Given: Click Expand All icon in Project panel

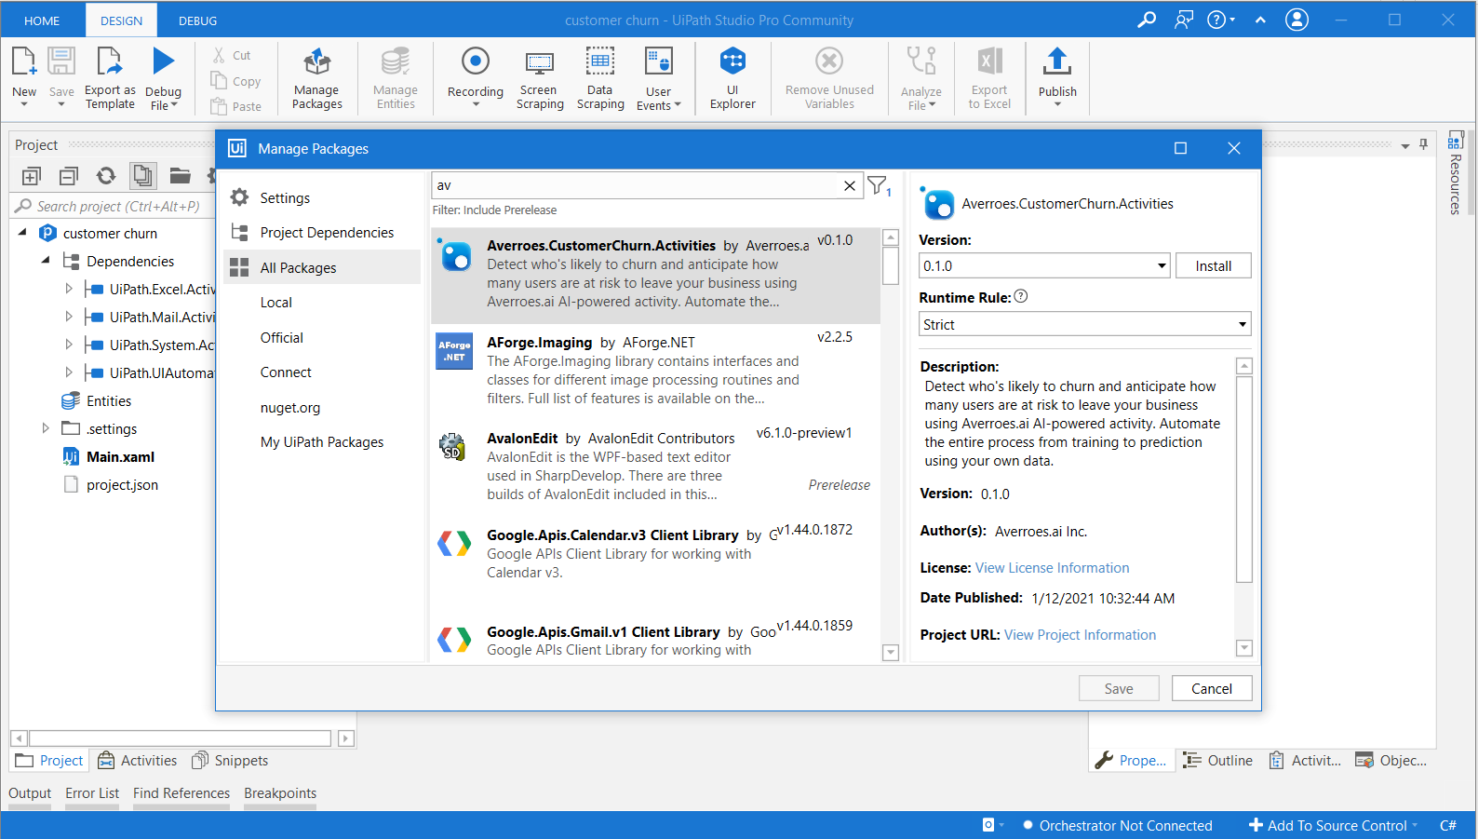Looking at the screenshot, I should point(31,176).
